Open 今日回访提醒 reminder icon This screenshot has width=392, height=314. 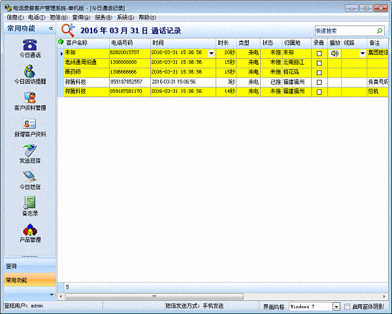pyautogui.click(x=29, y=71)
